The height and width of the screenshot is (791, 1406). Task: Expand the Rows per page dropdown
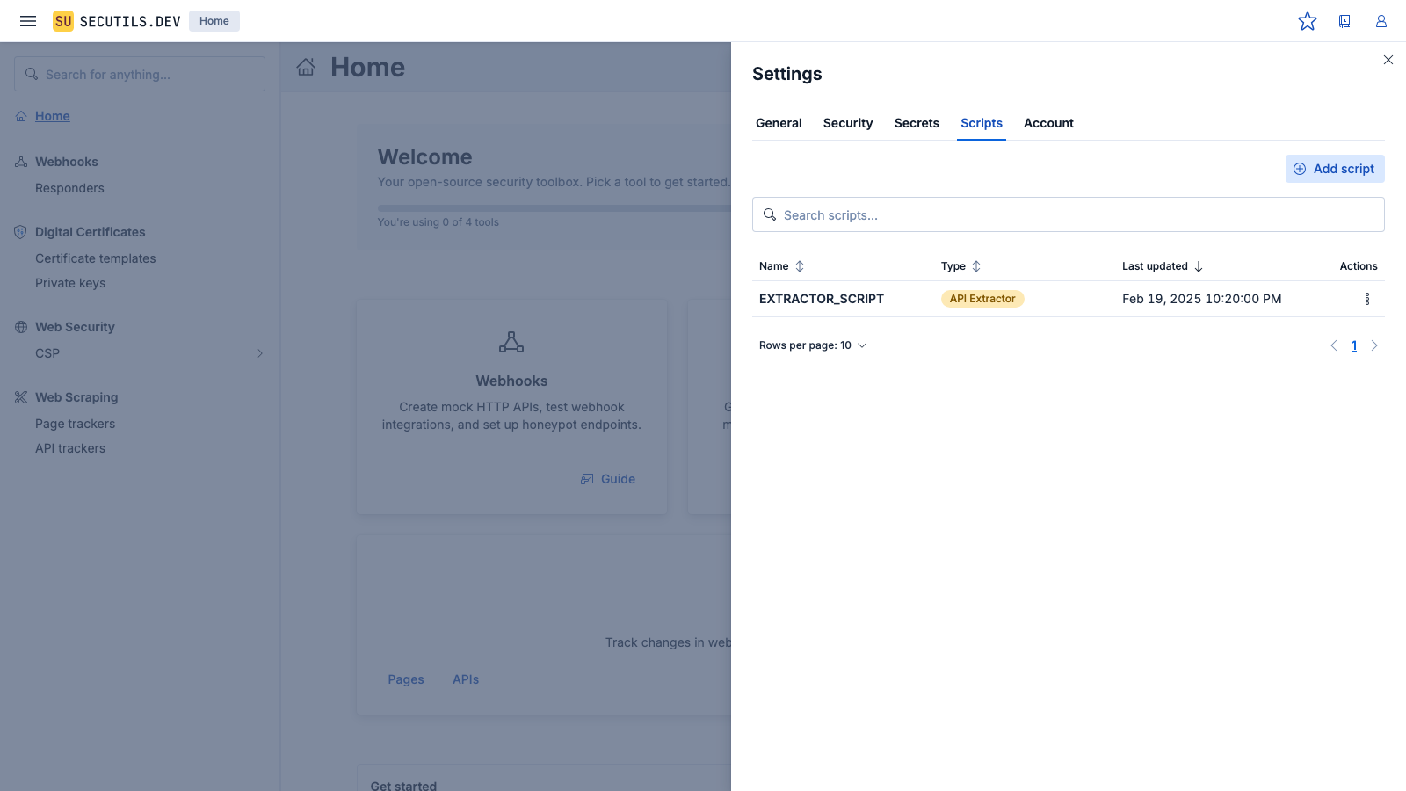coord(813,345)
